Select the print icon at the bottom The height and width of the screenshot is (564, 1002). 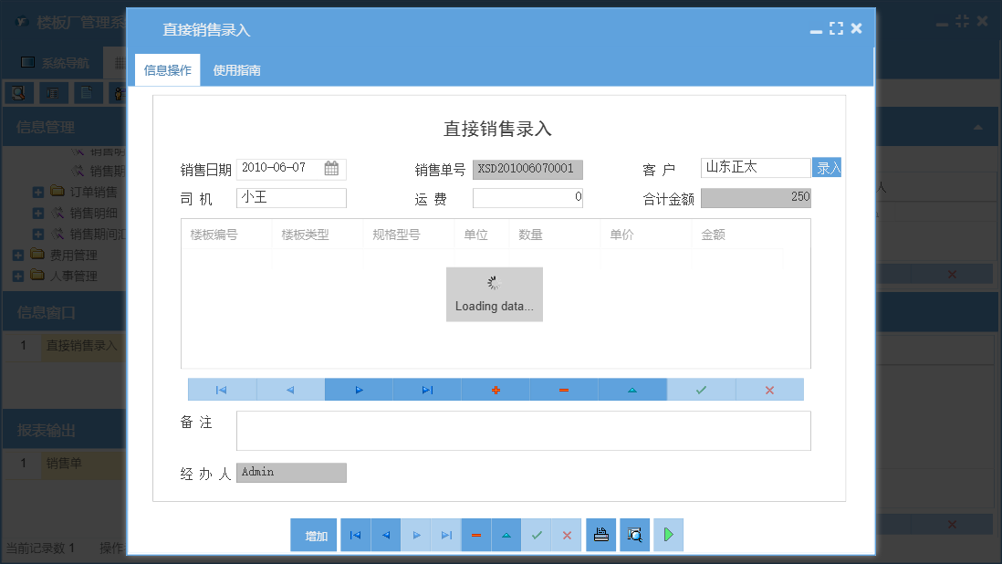(x=600, y=535)
